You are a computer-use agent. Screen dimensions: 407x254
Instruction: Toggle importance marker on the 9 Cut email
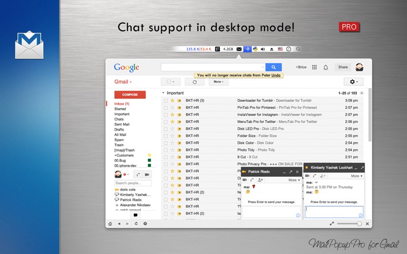(179, 157)
